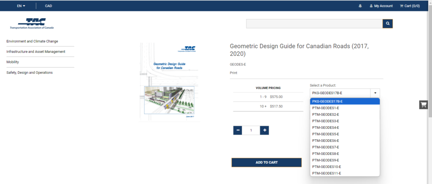Click the Print format label

233,73
